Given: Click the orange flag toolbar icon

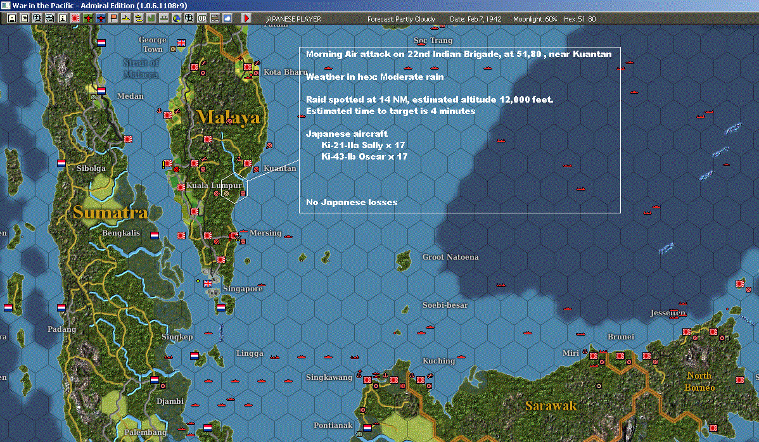Looking at the screenshot, I should pyautogui.click(x=113, y=18).
